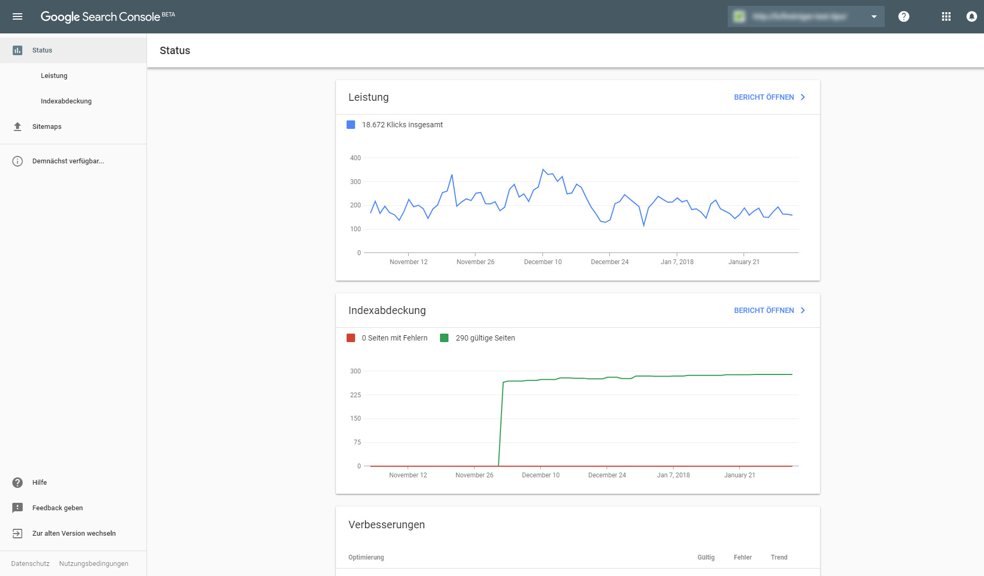The image size is (984, 576).
Task: Expand the property selector dropdown
Action: click(x=874, y=16)
